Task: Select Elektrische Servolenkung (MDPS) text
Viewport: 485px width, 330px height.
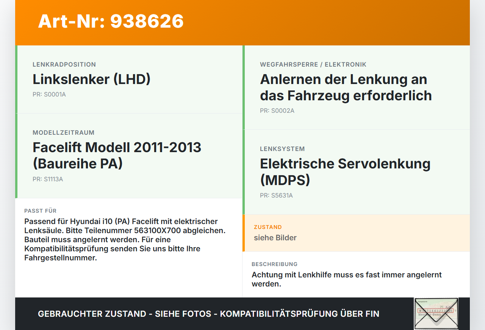Action: point(345,172)
